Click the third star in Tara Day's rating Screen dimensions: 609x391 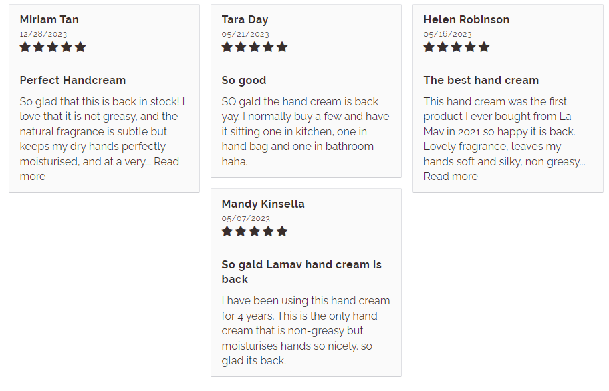click(x=255, y=47)
